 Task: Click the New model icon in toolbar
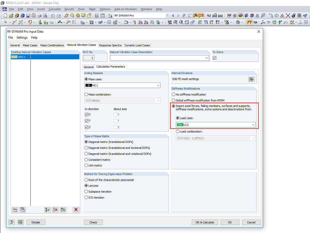pyautogui.click(x=5, y=16)
